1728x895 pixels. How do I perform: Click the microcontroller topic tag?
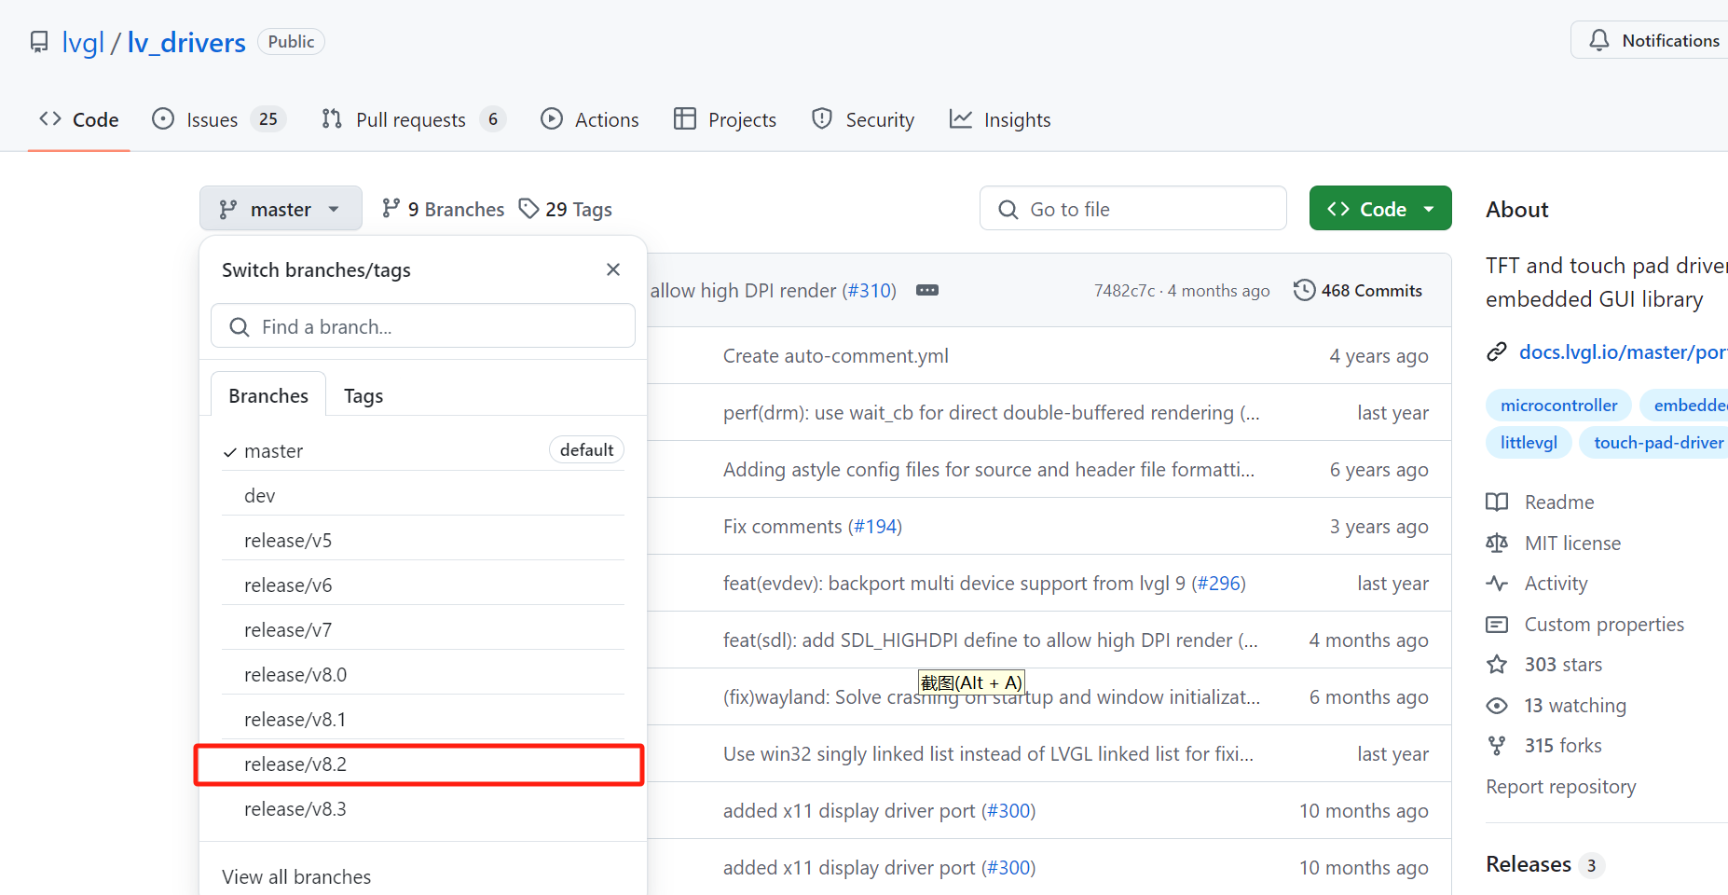pos(1558,406)
